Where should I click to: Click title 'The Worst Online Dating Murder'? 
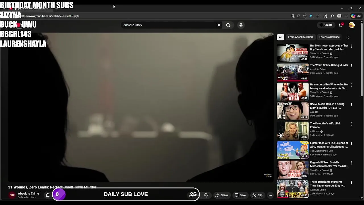329,65
